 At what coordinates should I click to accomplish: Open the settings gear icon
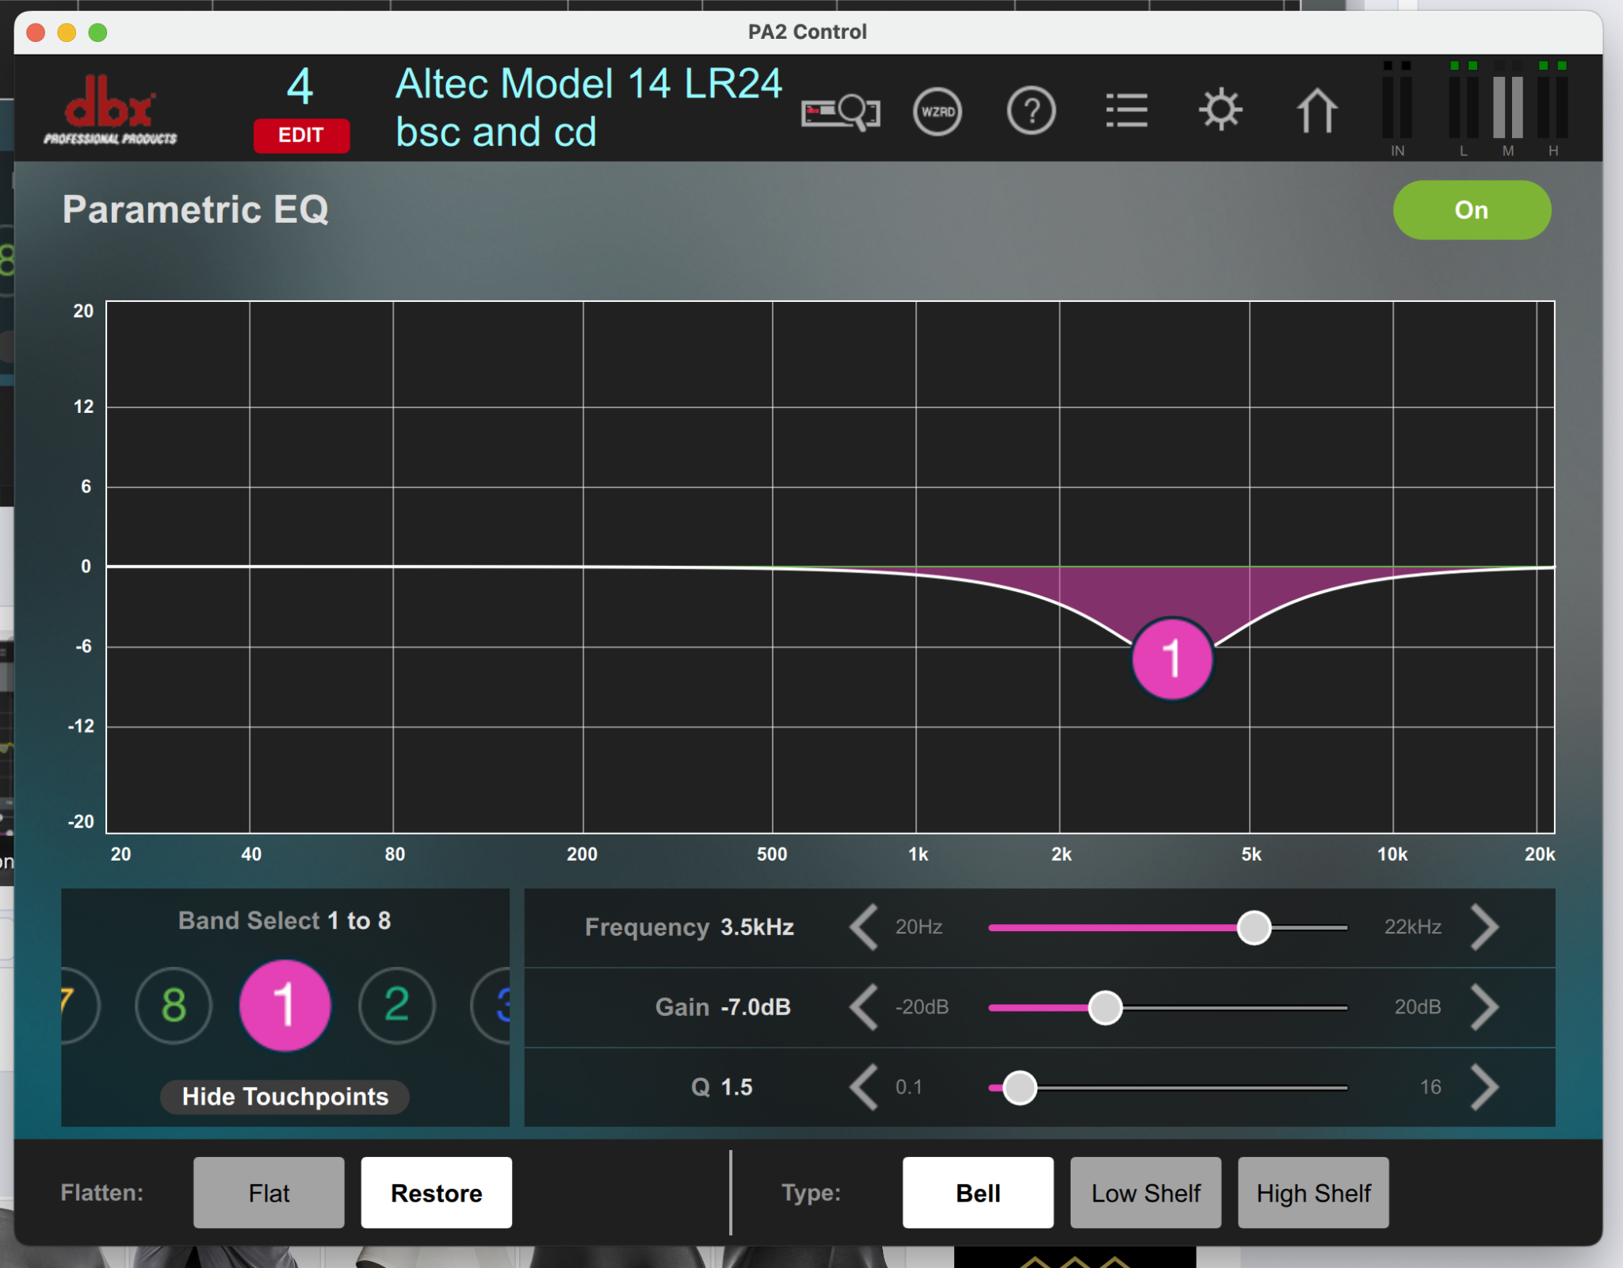[x=1220, y=109]
